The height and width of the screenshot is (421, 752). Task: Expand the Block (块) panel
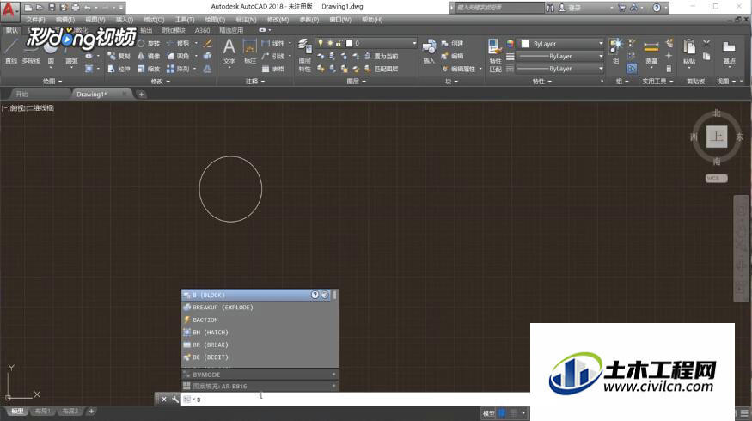tap(451, 82)
